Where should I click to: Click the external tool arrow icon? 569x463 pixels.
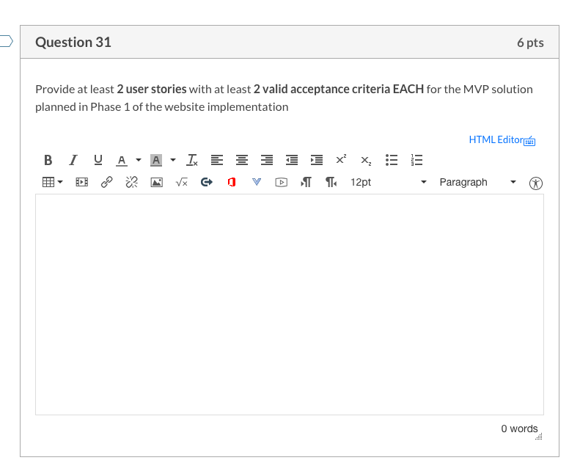point(207,182)
